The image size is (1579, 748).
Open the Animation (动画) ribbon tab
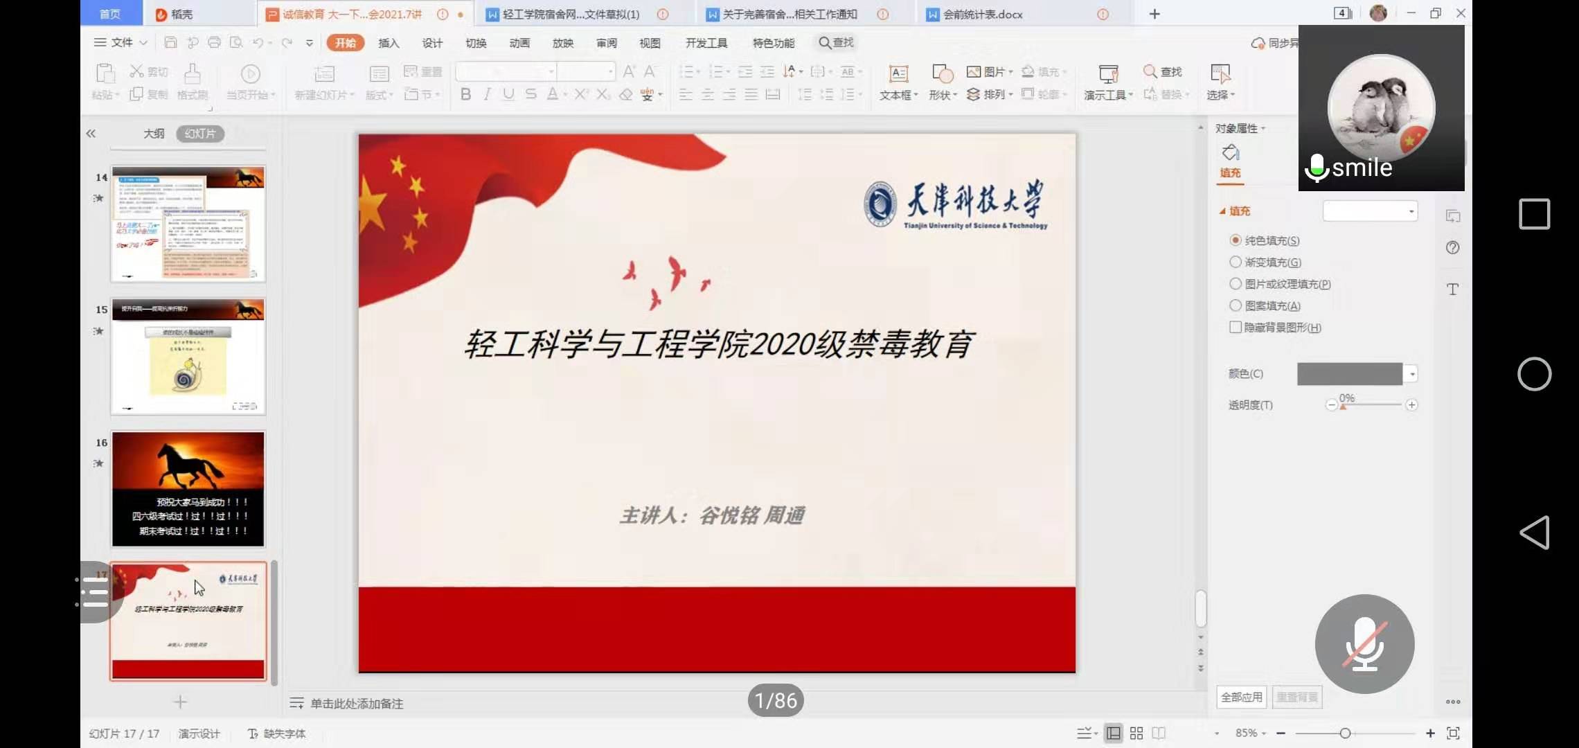tap(519, 43)
